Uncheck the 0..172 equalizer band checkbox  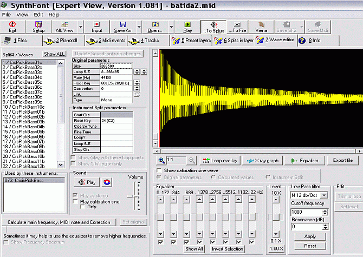[160, 242]
